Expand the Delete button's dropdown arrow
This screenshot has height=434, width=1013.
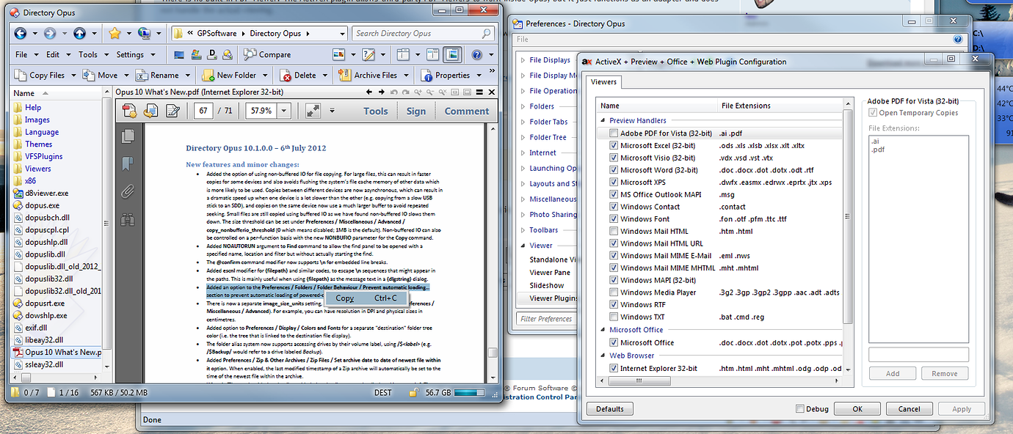(x=323, y=74)
